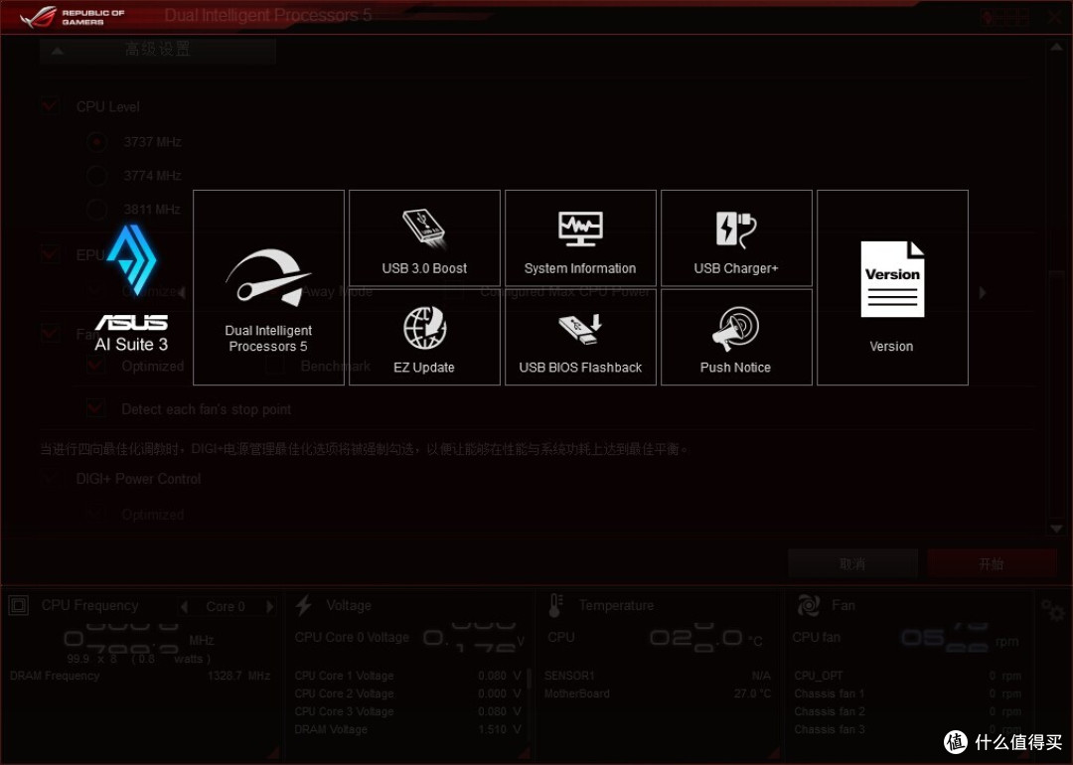Click the SENSOR1 temperature row
The image size is (1073, 765).
pos(658,676)
